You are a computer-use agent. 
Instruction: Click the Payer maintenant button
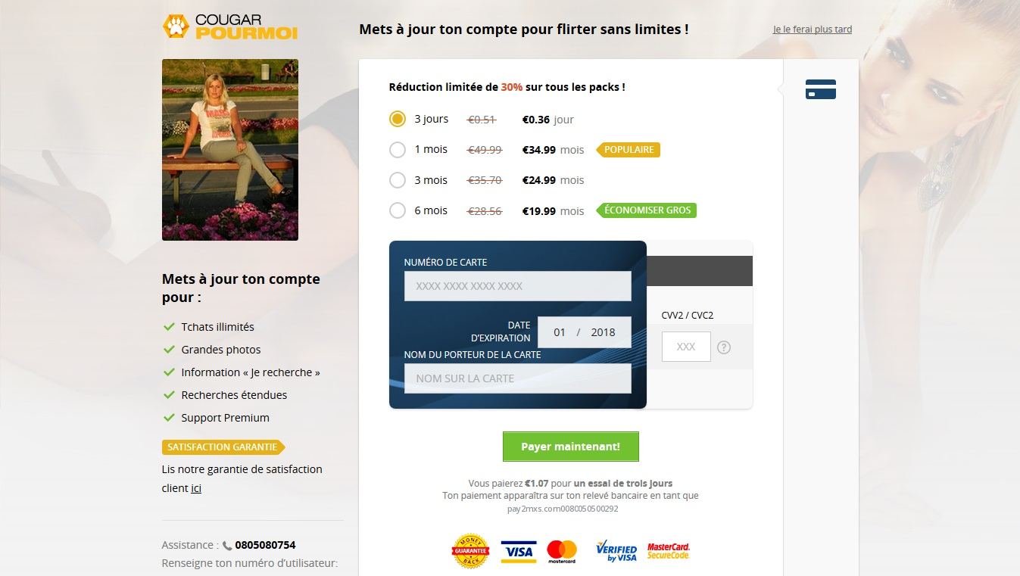571,447
